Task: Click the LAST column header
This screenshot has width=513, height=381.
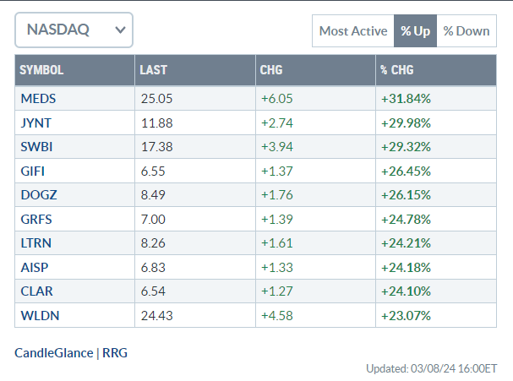Action: (x=152, y=70)
